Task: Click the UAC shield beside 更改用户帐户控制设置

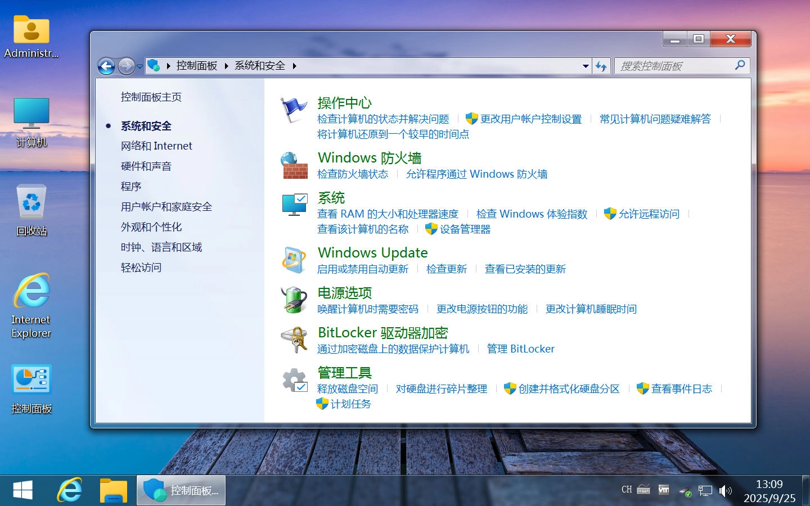Action: 471,119
